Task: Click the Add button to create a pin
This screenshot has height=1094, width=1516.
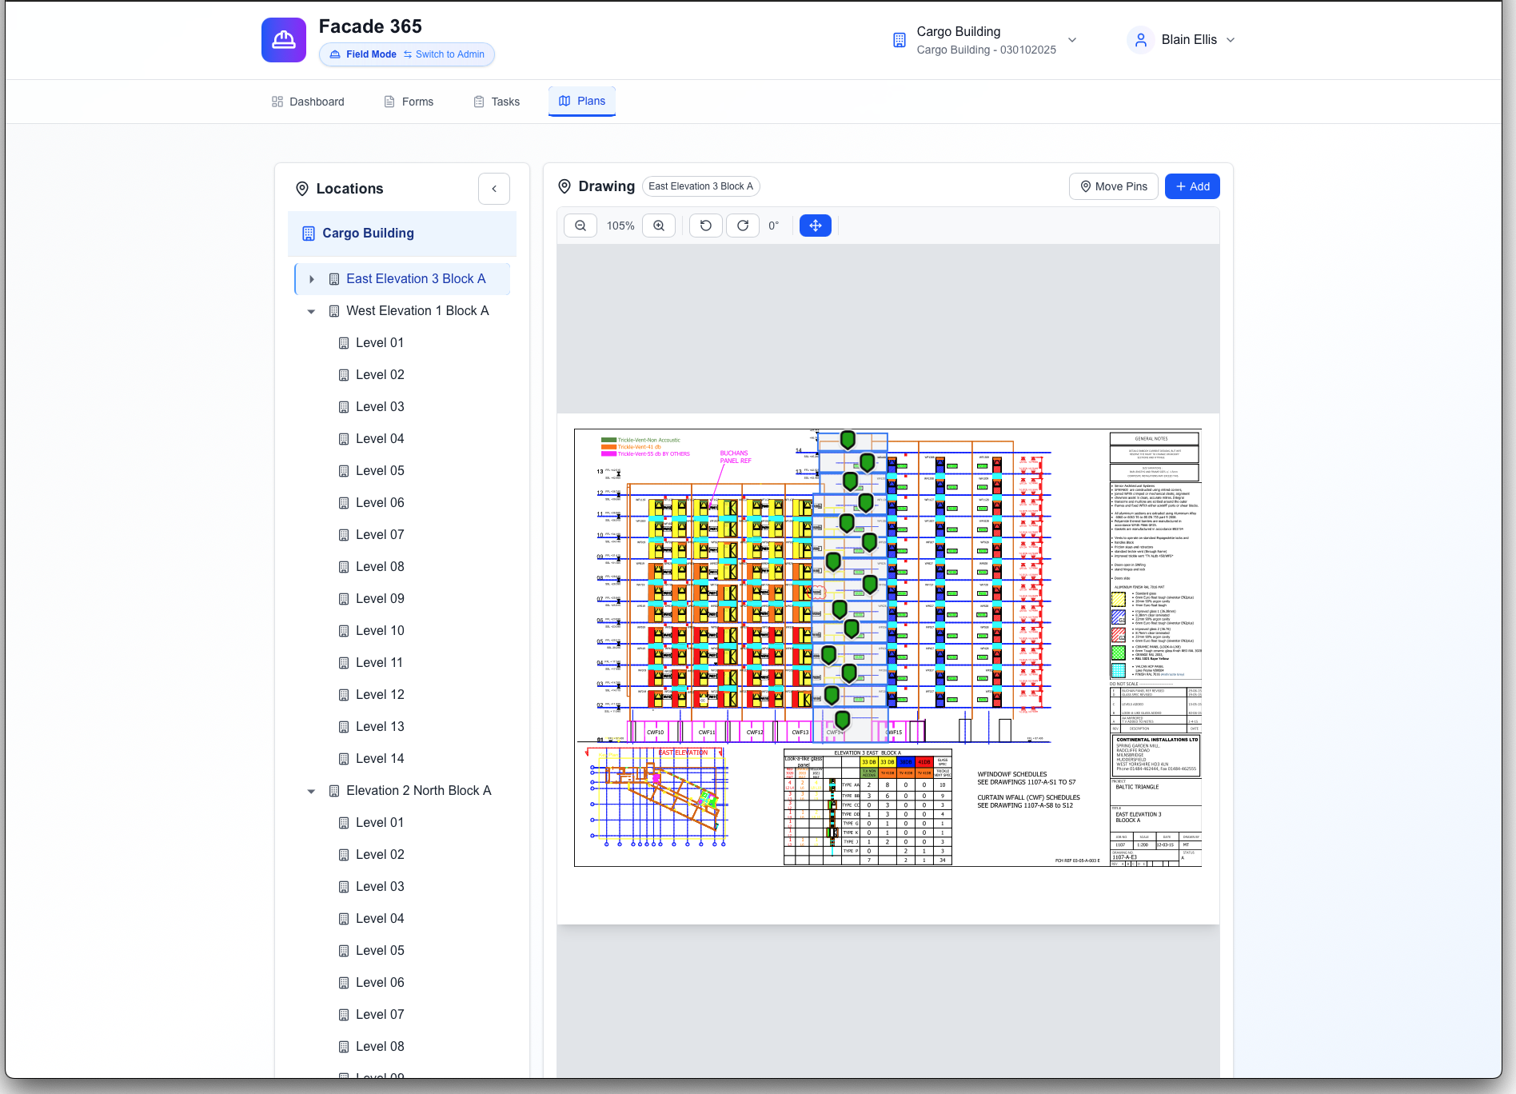Action: (x=1192, y=186)
